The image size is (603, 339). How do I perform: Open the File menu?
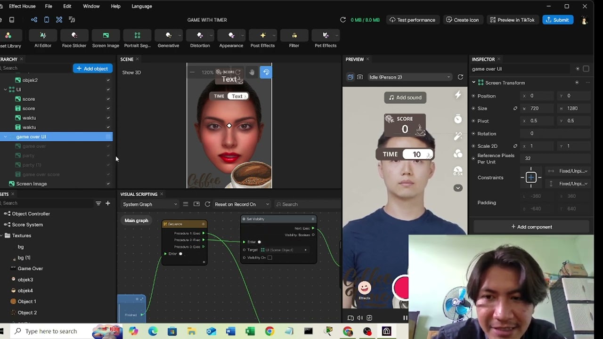click(49, 6)
